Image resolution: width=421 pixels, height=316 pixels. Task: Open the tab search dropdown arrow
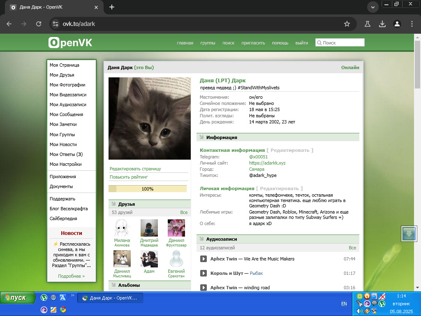click(x=373, y=7)
